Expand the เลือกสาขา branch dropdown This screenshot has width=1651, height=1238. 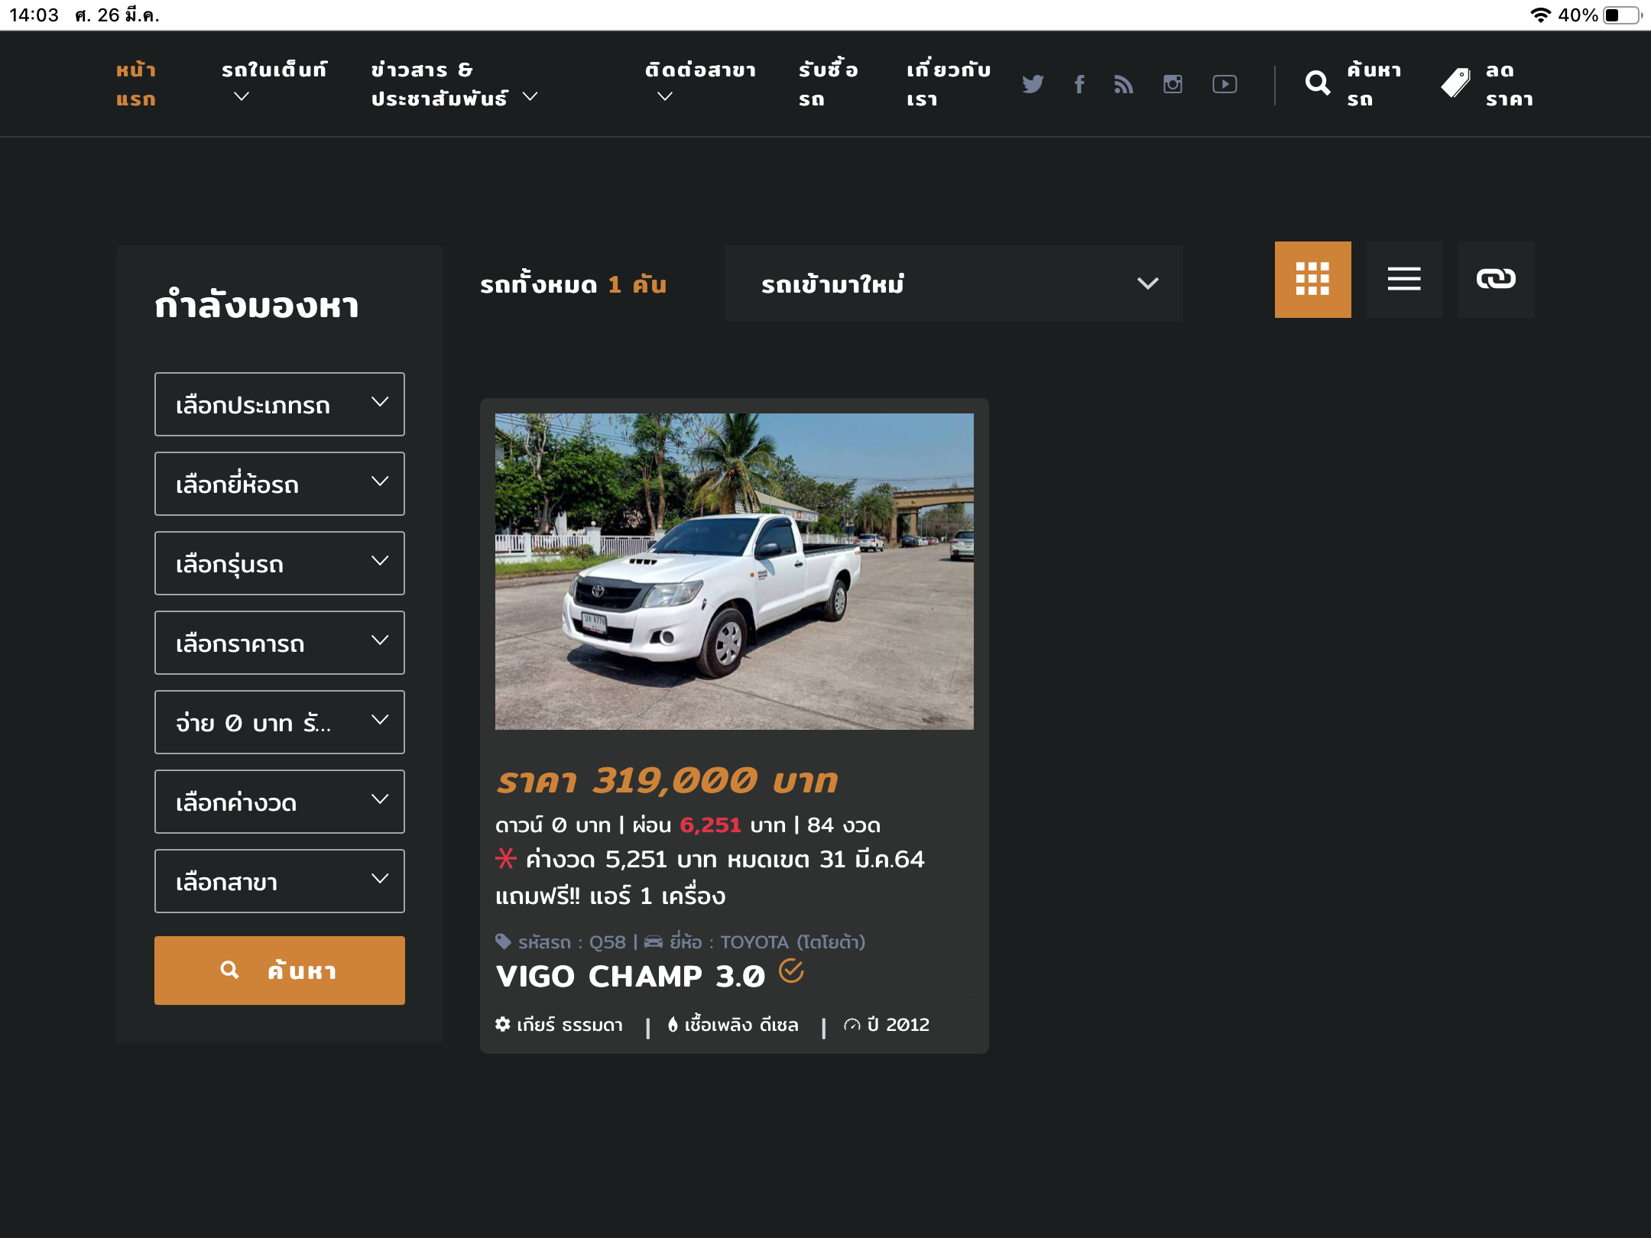click(280, 881)
